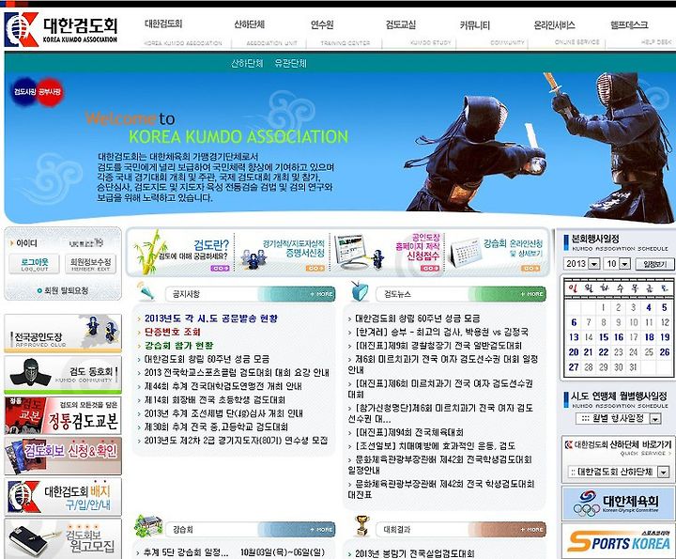The width and height of the screenshot is (676, 559).
Task: Open the 정통검도교본 sidebar banner
Action: pos(63,415)
